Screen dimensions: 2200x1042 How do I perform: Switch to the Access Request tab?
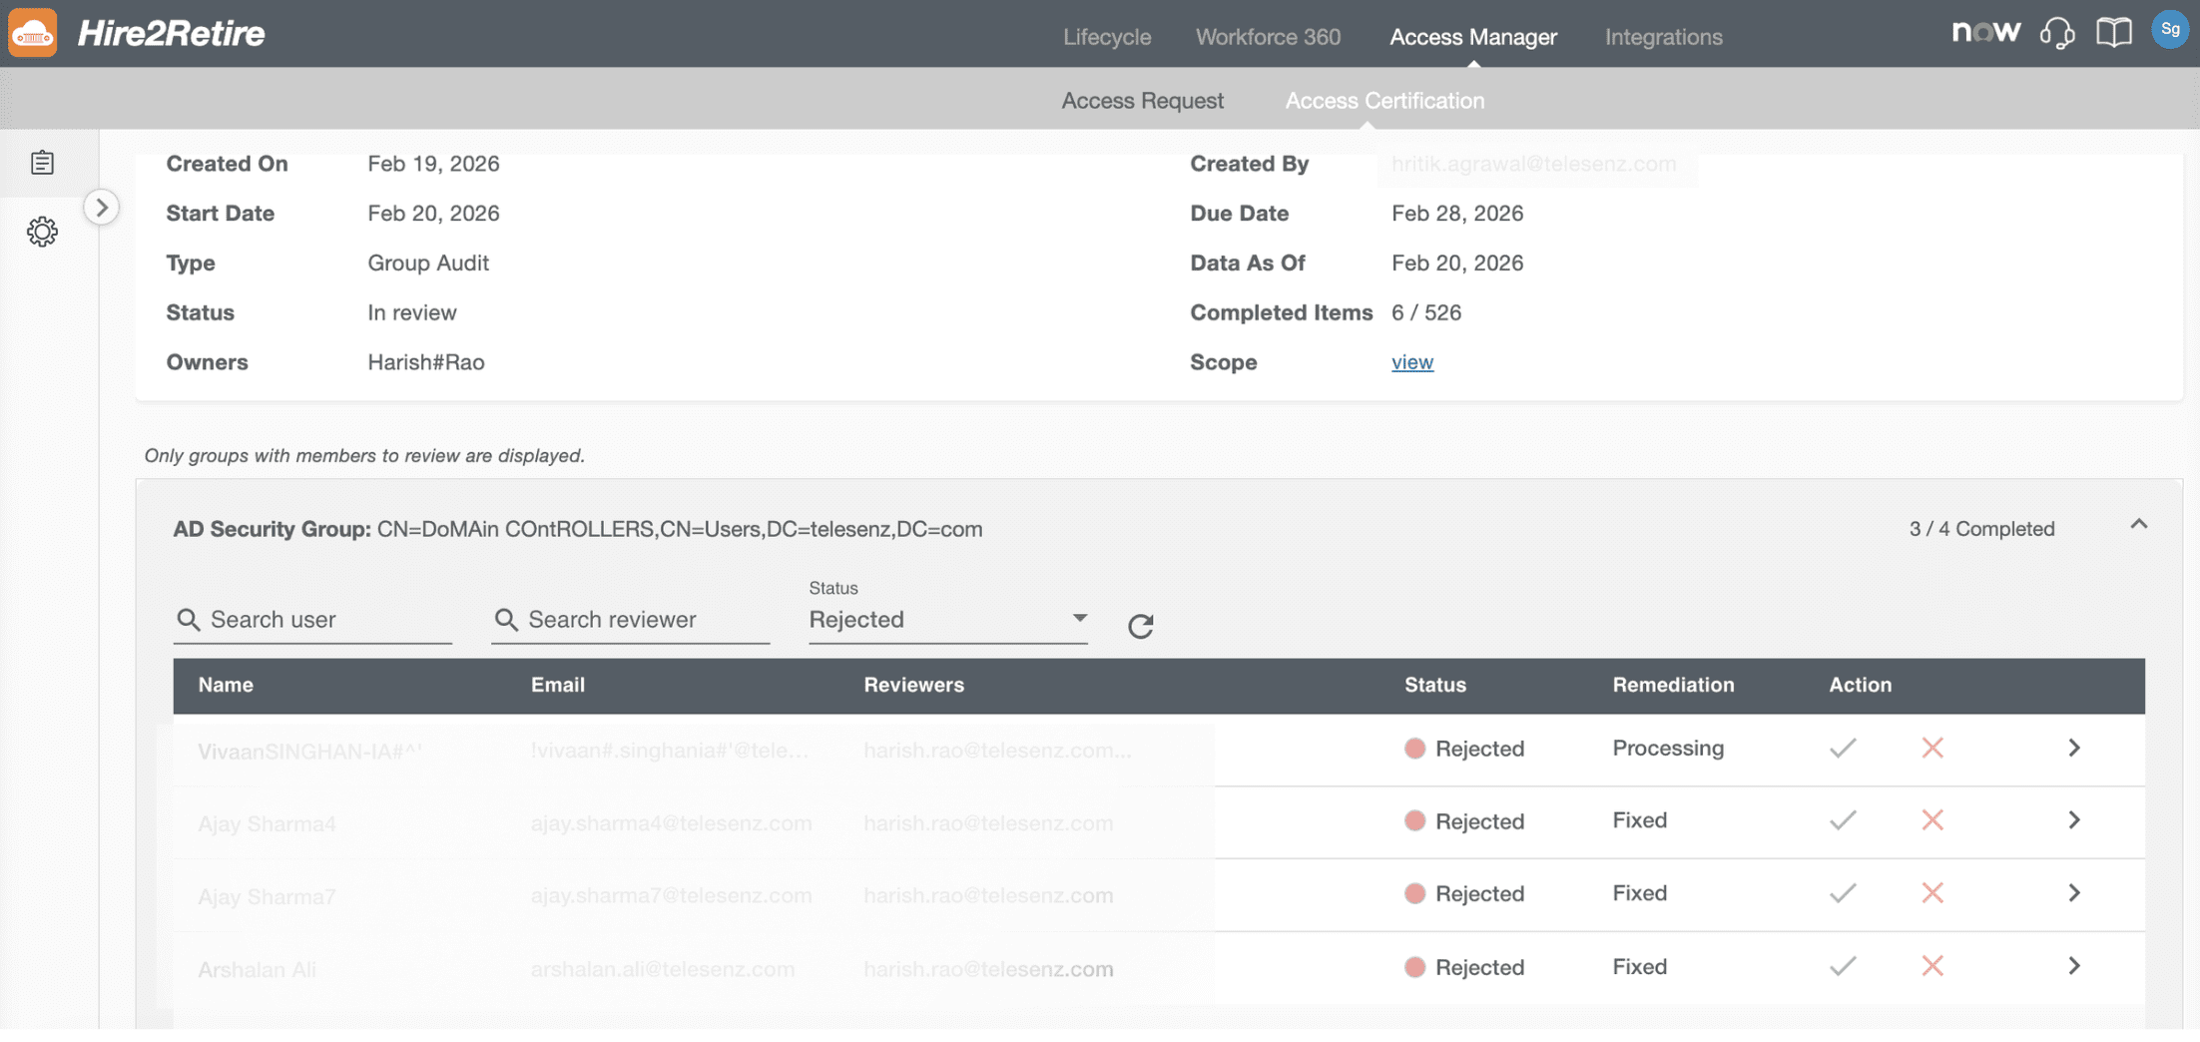coord(1142,100)
